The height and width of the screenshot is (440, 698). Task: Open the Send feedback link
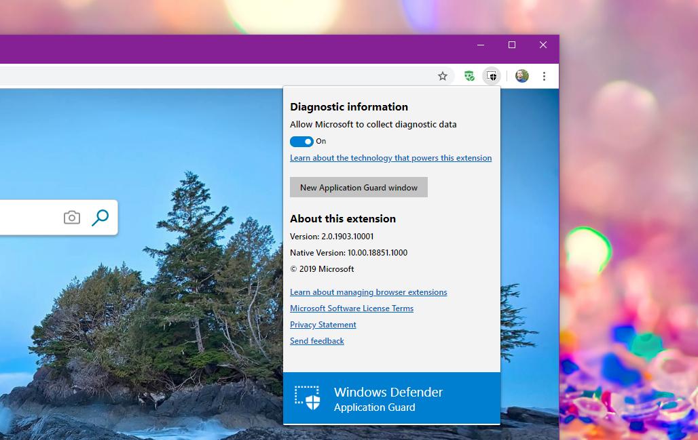(316, 341)
